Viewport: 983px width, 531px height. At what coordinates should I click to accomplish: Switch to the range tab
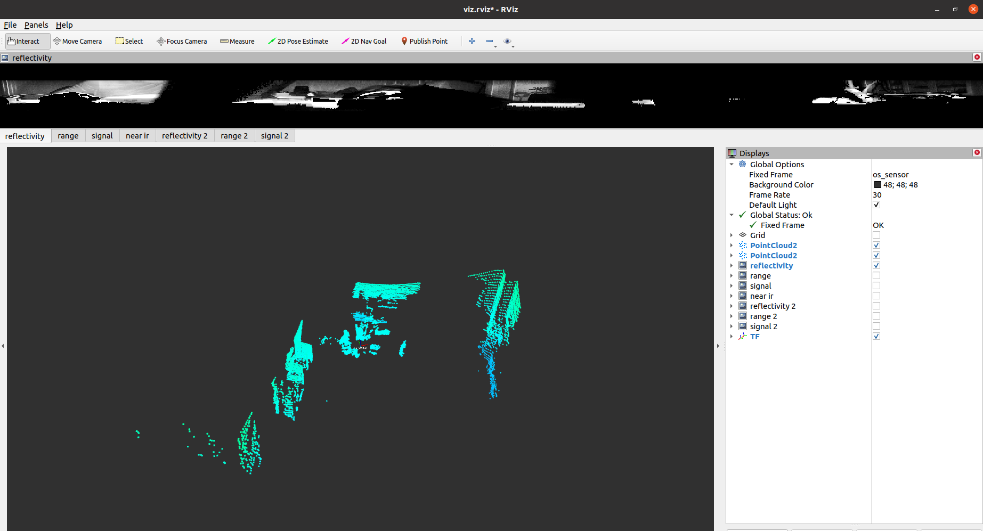pos(68,136)
